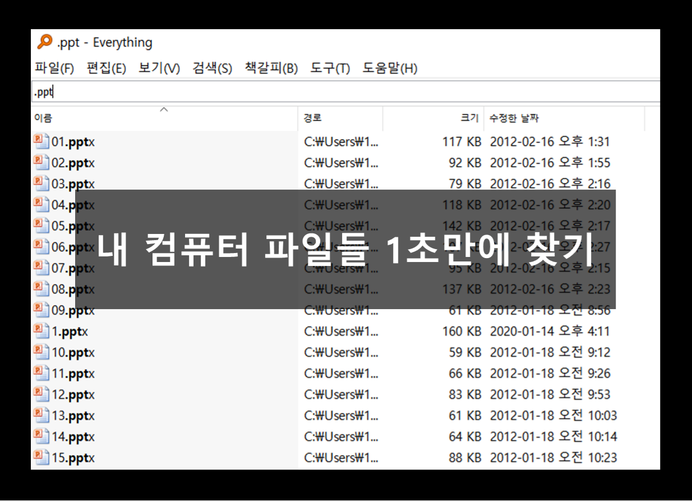Select the file name 1.pptx

click(70, 332)
